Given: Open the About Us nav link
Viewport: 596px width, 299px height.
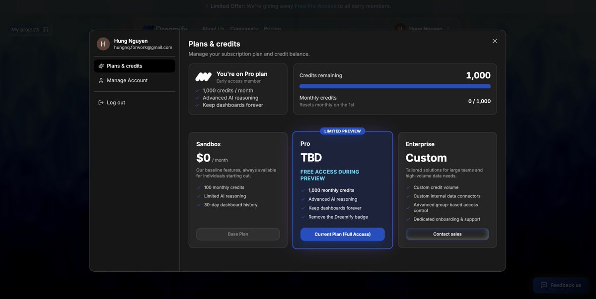Looking at the screenshot, I should pos(213,29).
